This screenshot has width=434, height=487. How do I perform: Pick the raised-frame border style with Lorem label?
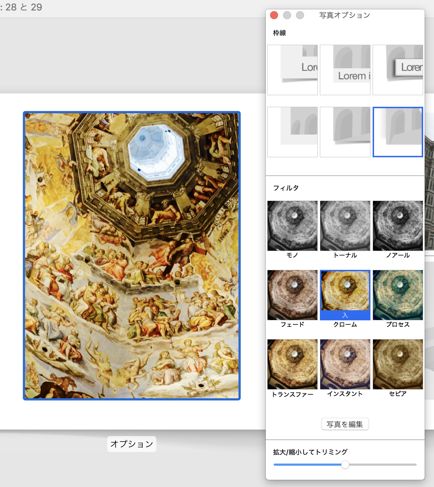tap(398, 70)
